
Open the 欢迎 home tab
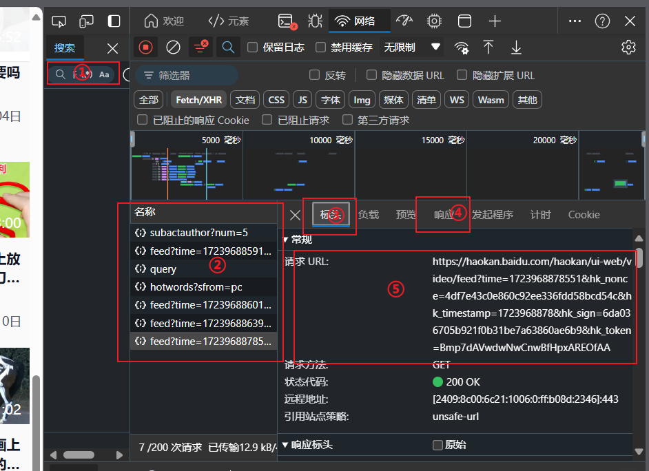164,21
